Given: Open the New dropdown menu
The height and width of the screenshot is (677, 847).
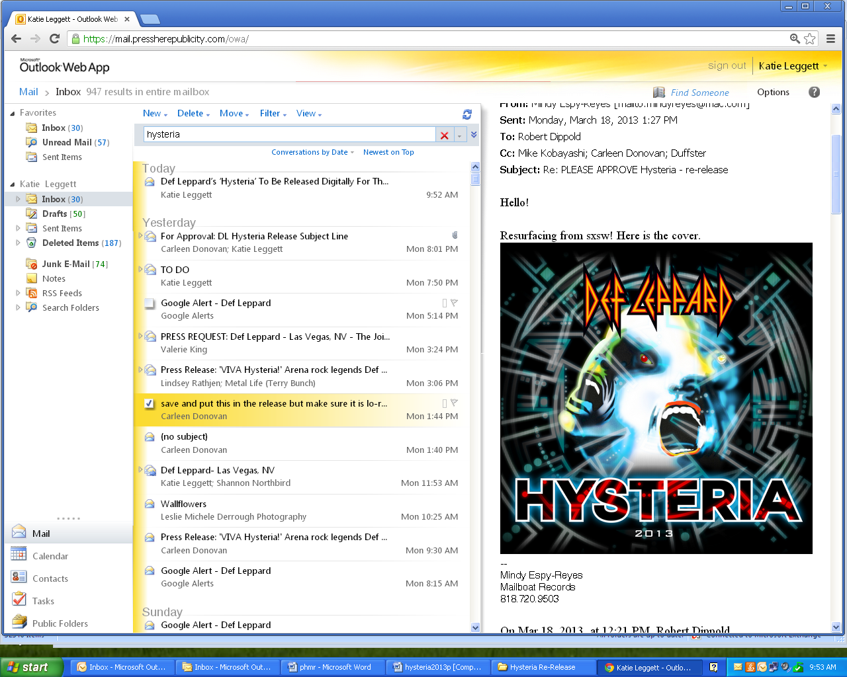Looking at the screenshot, I should pyautogui.click(x=155, y=114).
